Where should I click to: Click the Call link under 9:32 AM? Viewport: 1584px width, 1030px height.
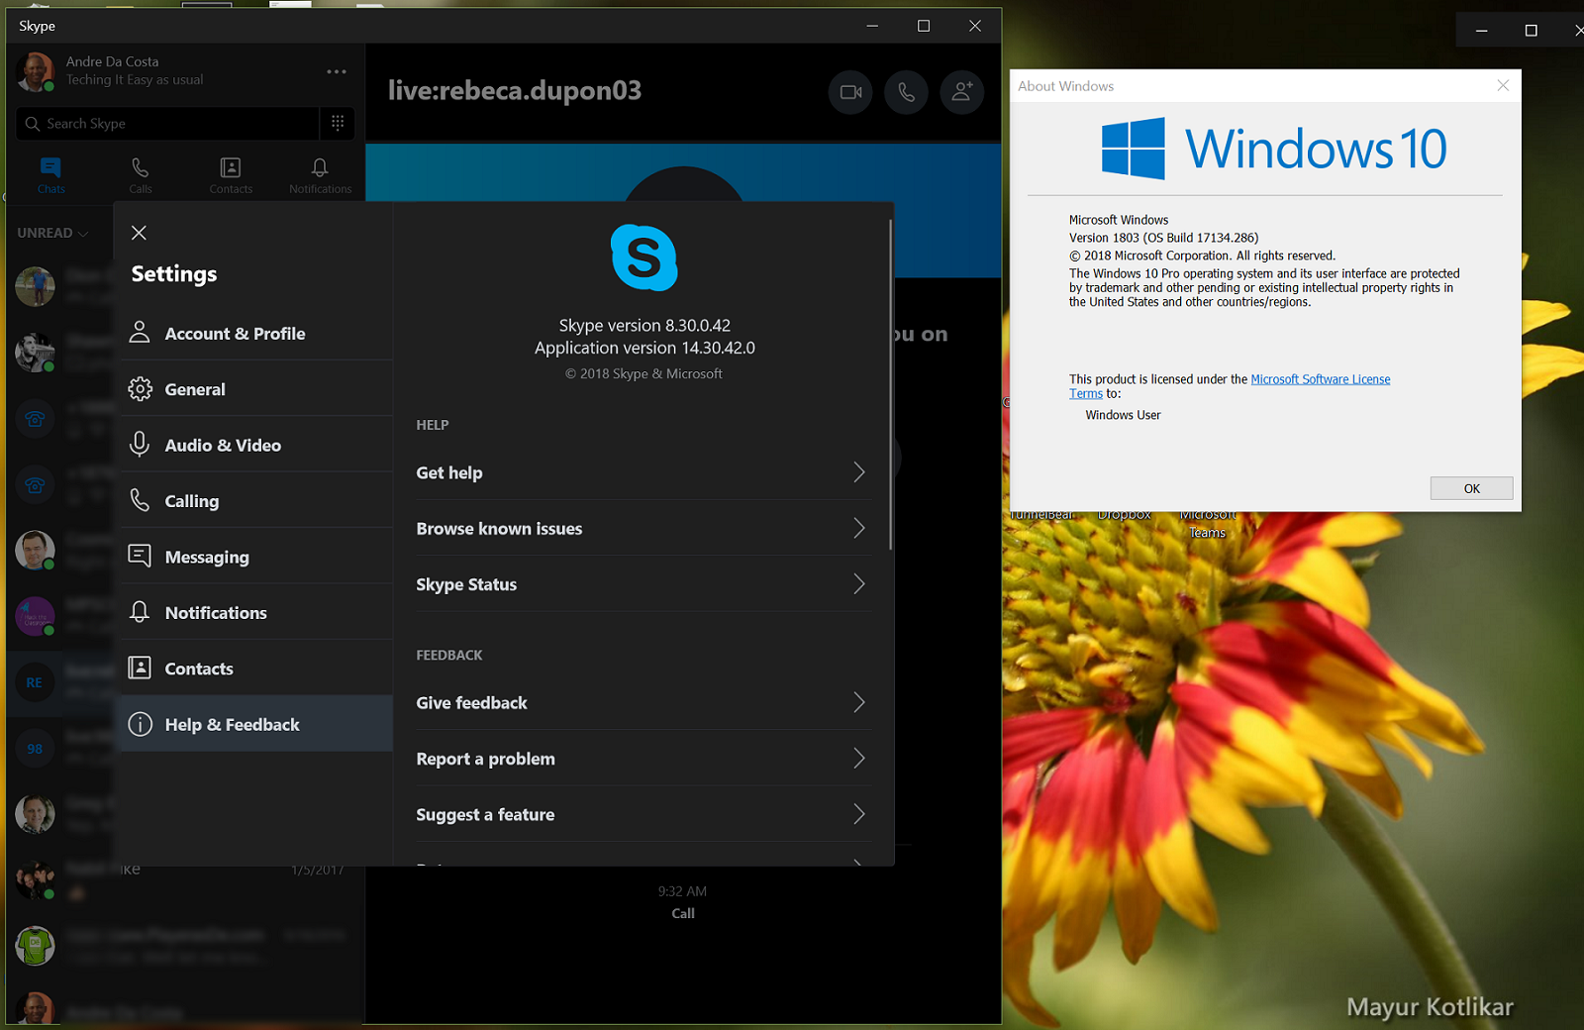tap(683, 913)
